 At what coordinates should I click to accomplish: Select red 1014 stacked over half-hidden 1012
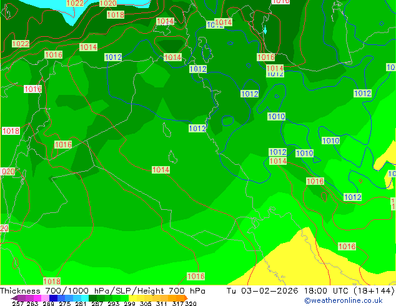click(275, 68)
